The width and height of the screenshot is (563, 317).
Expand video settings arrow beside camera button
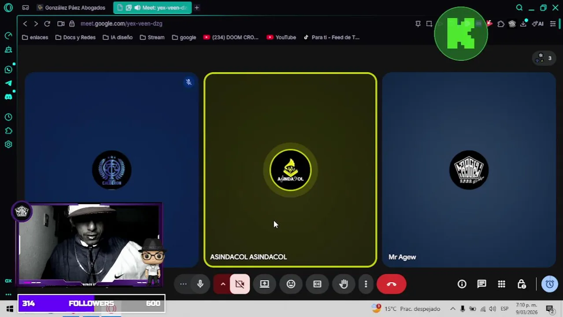pos(223,284)
